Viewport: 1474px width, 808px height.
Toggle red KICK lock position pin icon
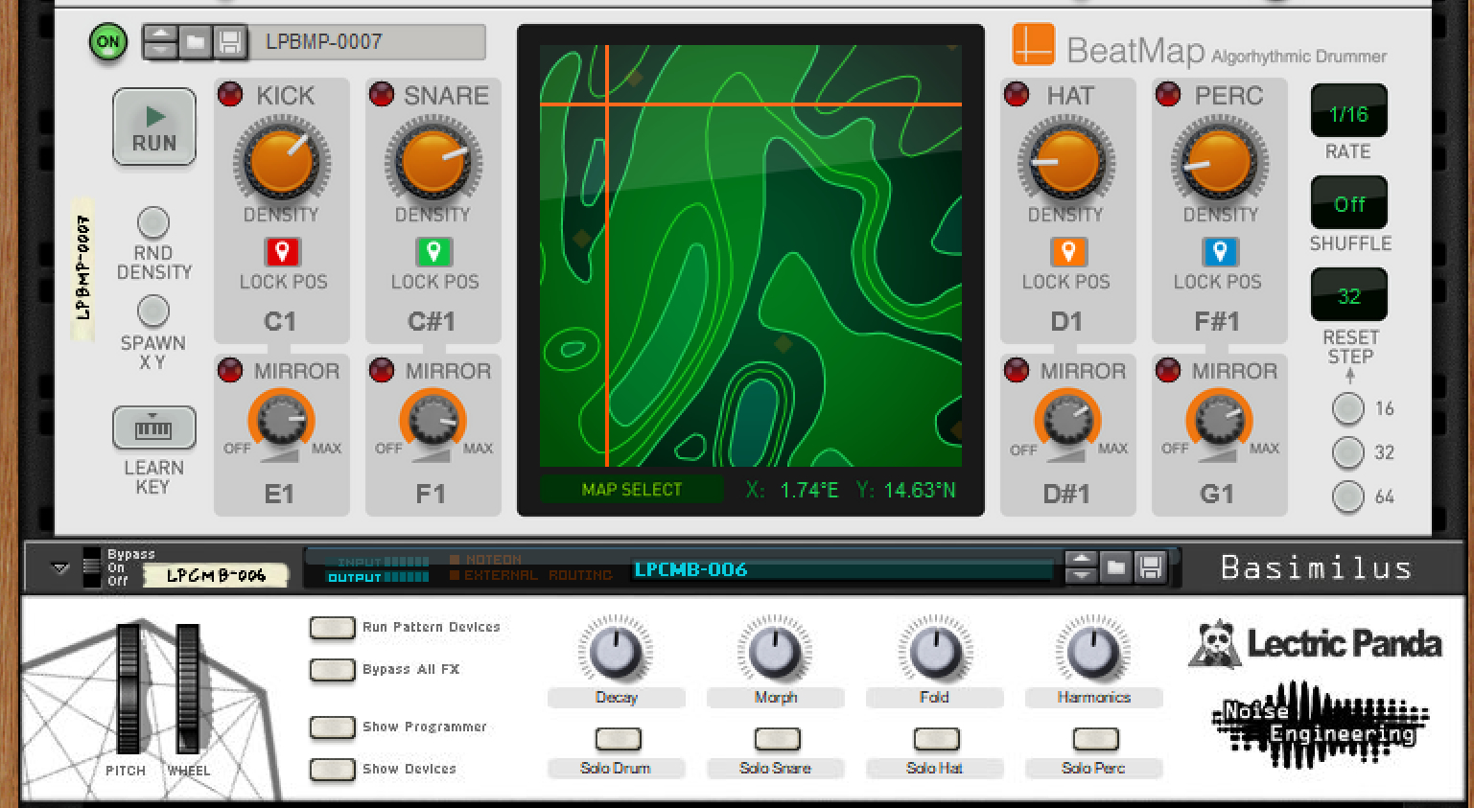pos(282,252)
